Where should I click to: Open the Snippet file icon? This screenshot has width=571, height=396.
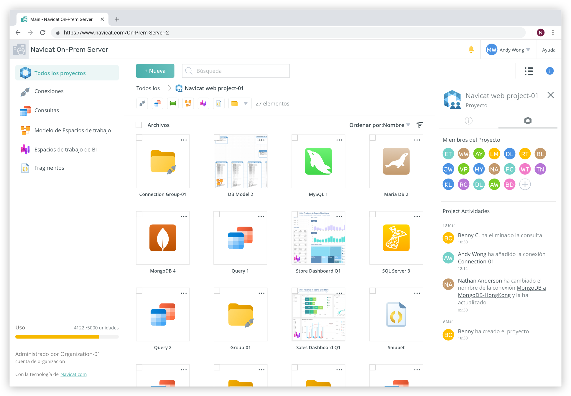(396, 314)
